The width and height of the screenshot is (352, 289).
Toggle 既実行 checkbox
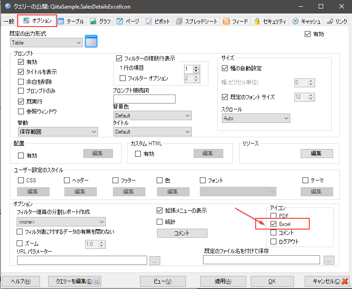[x=21, y=101]
